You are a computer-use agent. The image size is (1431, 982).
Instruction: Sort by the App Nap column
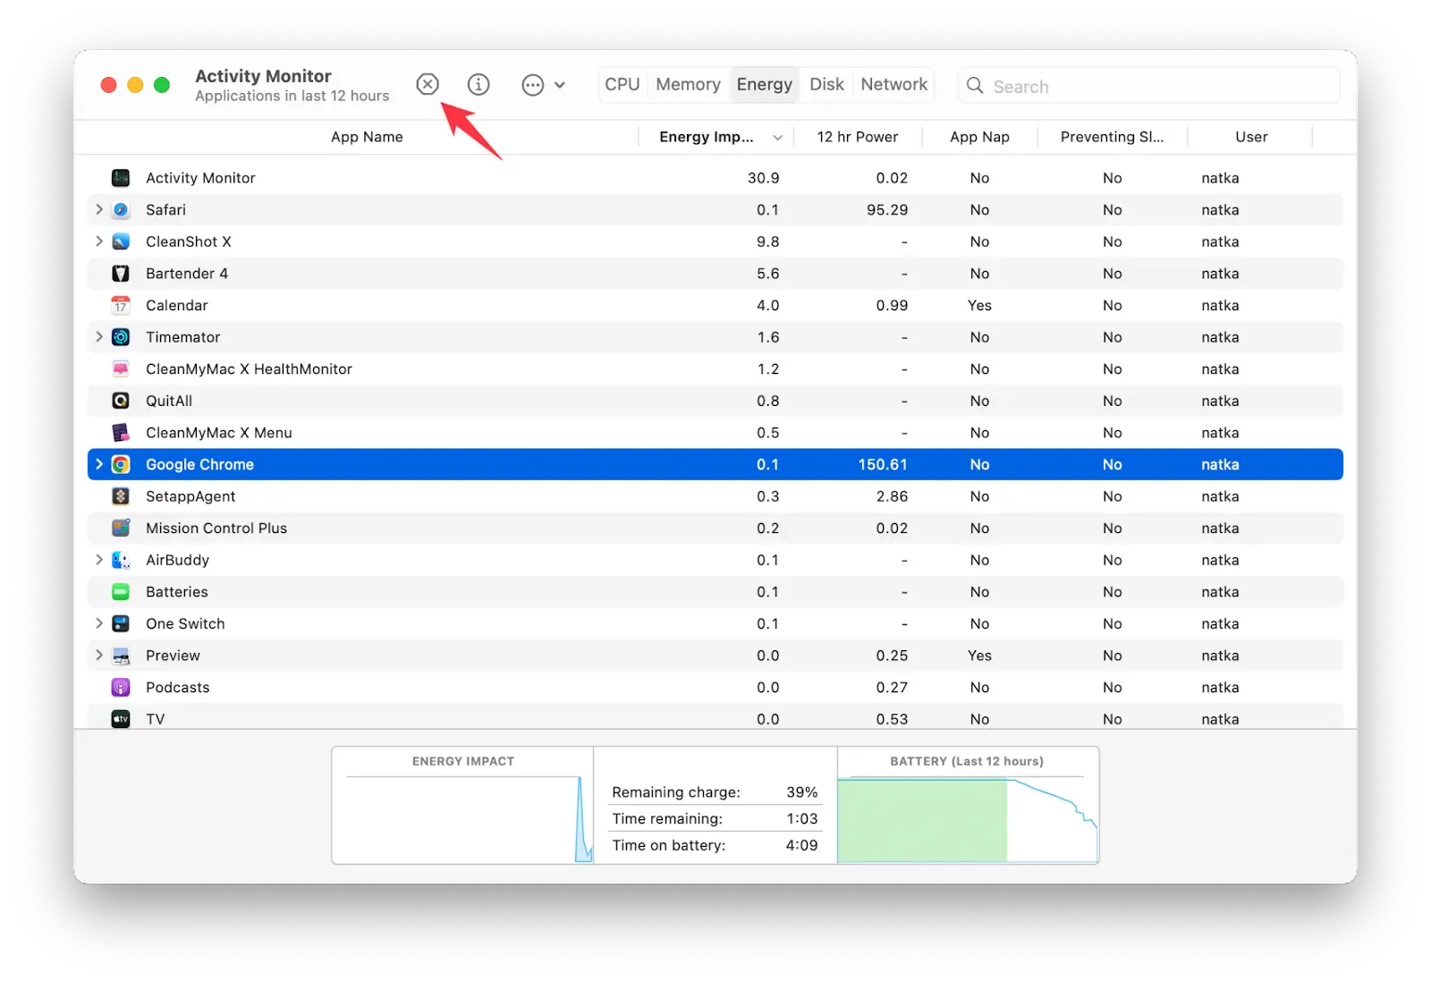point(979,137)
